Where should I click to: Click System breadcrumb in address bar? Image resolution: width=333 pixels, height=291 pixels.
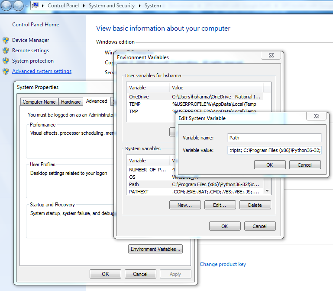click(153, 6)
